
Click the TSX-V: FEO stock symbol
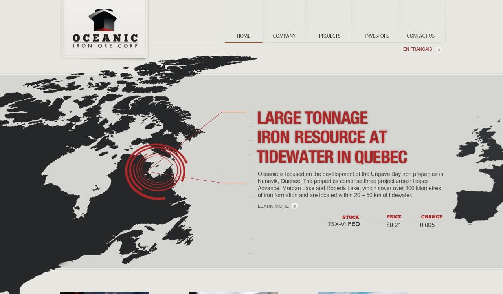tap(343, 224)
